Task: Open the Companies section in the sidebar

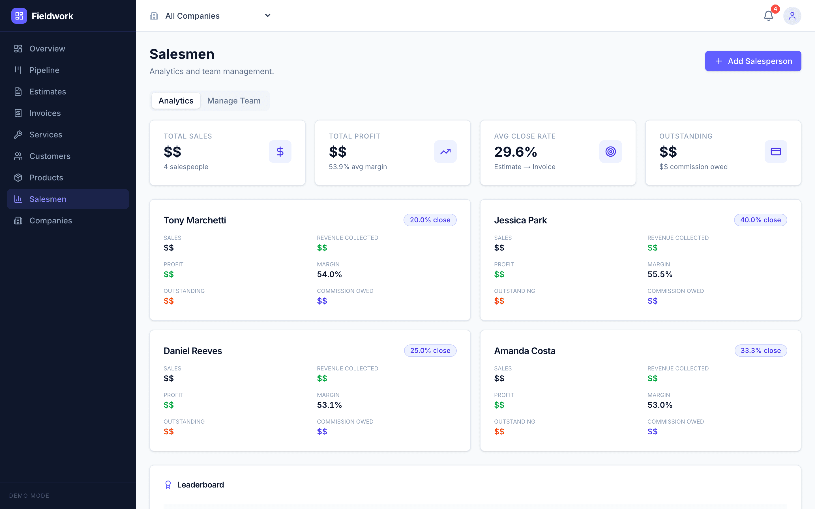Action: (51, 221)
